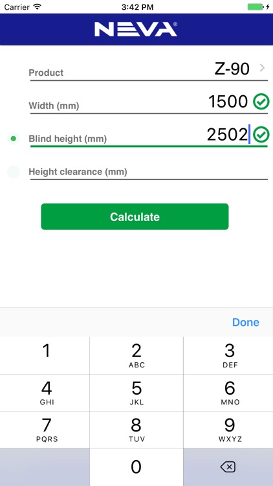Screen dimensions: 273x486
Task: Select the Height clearance radio button
Action: [13, 172]
